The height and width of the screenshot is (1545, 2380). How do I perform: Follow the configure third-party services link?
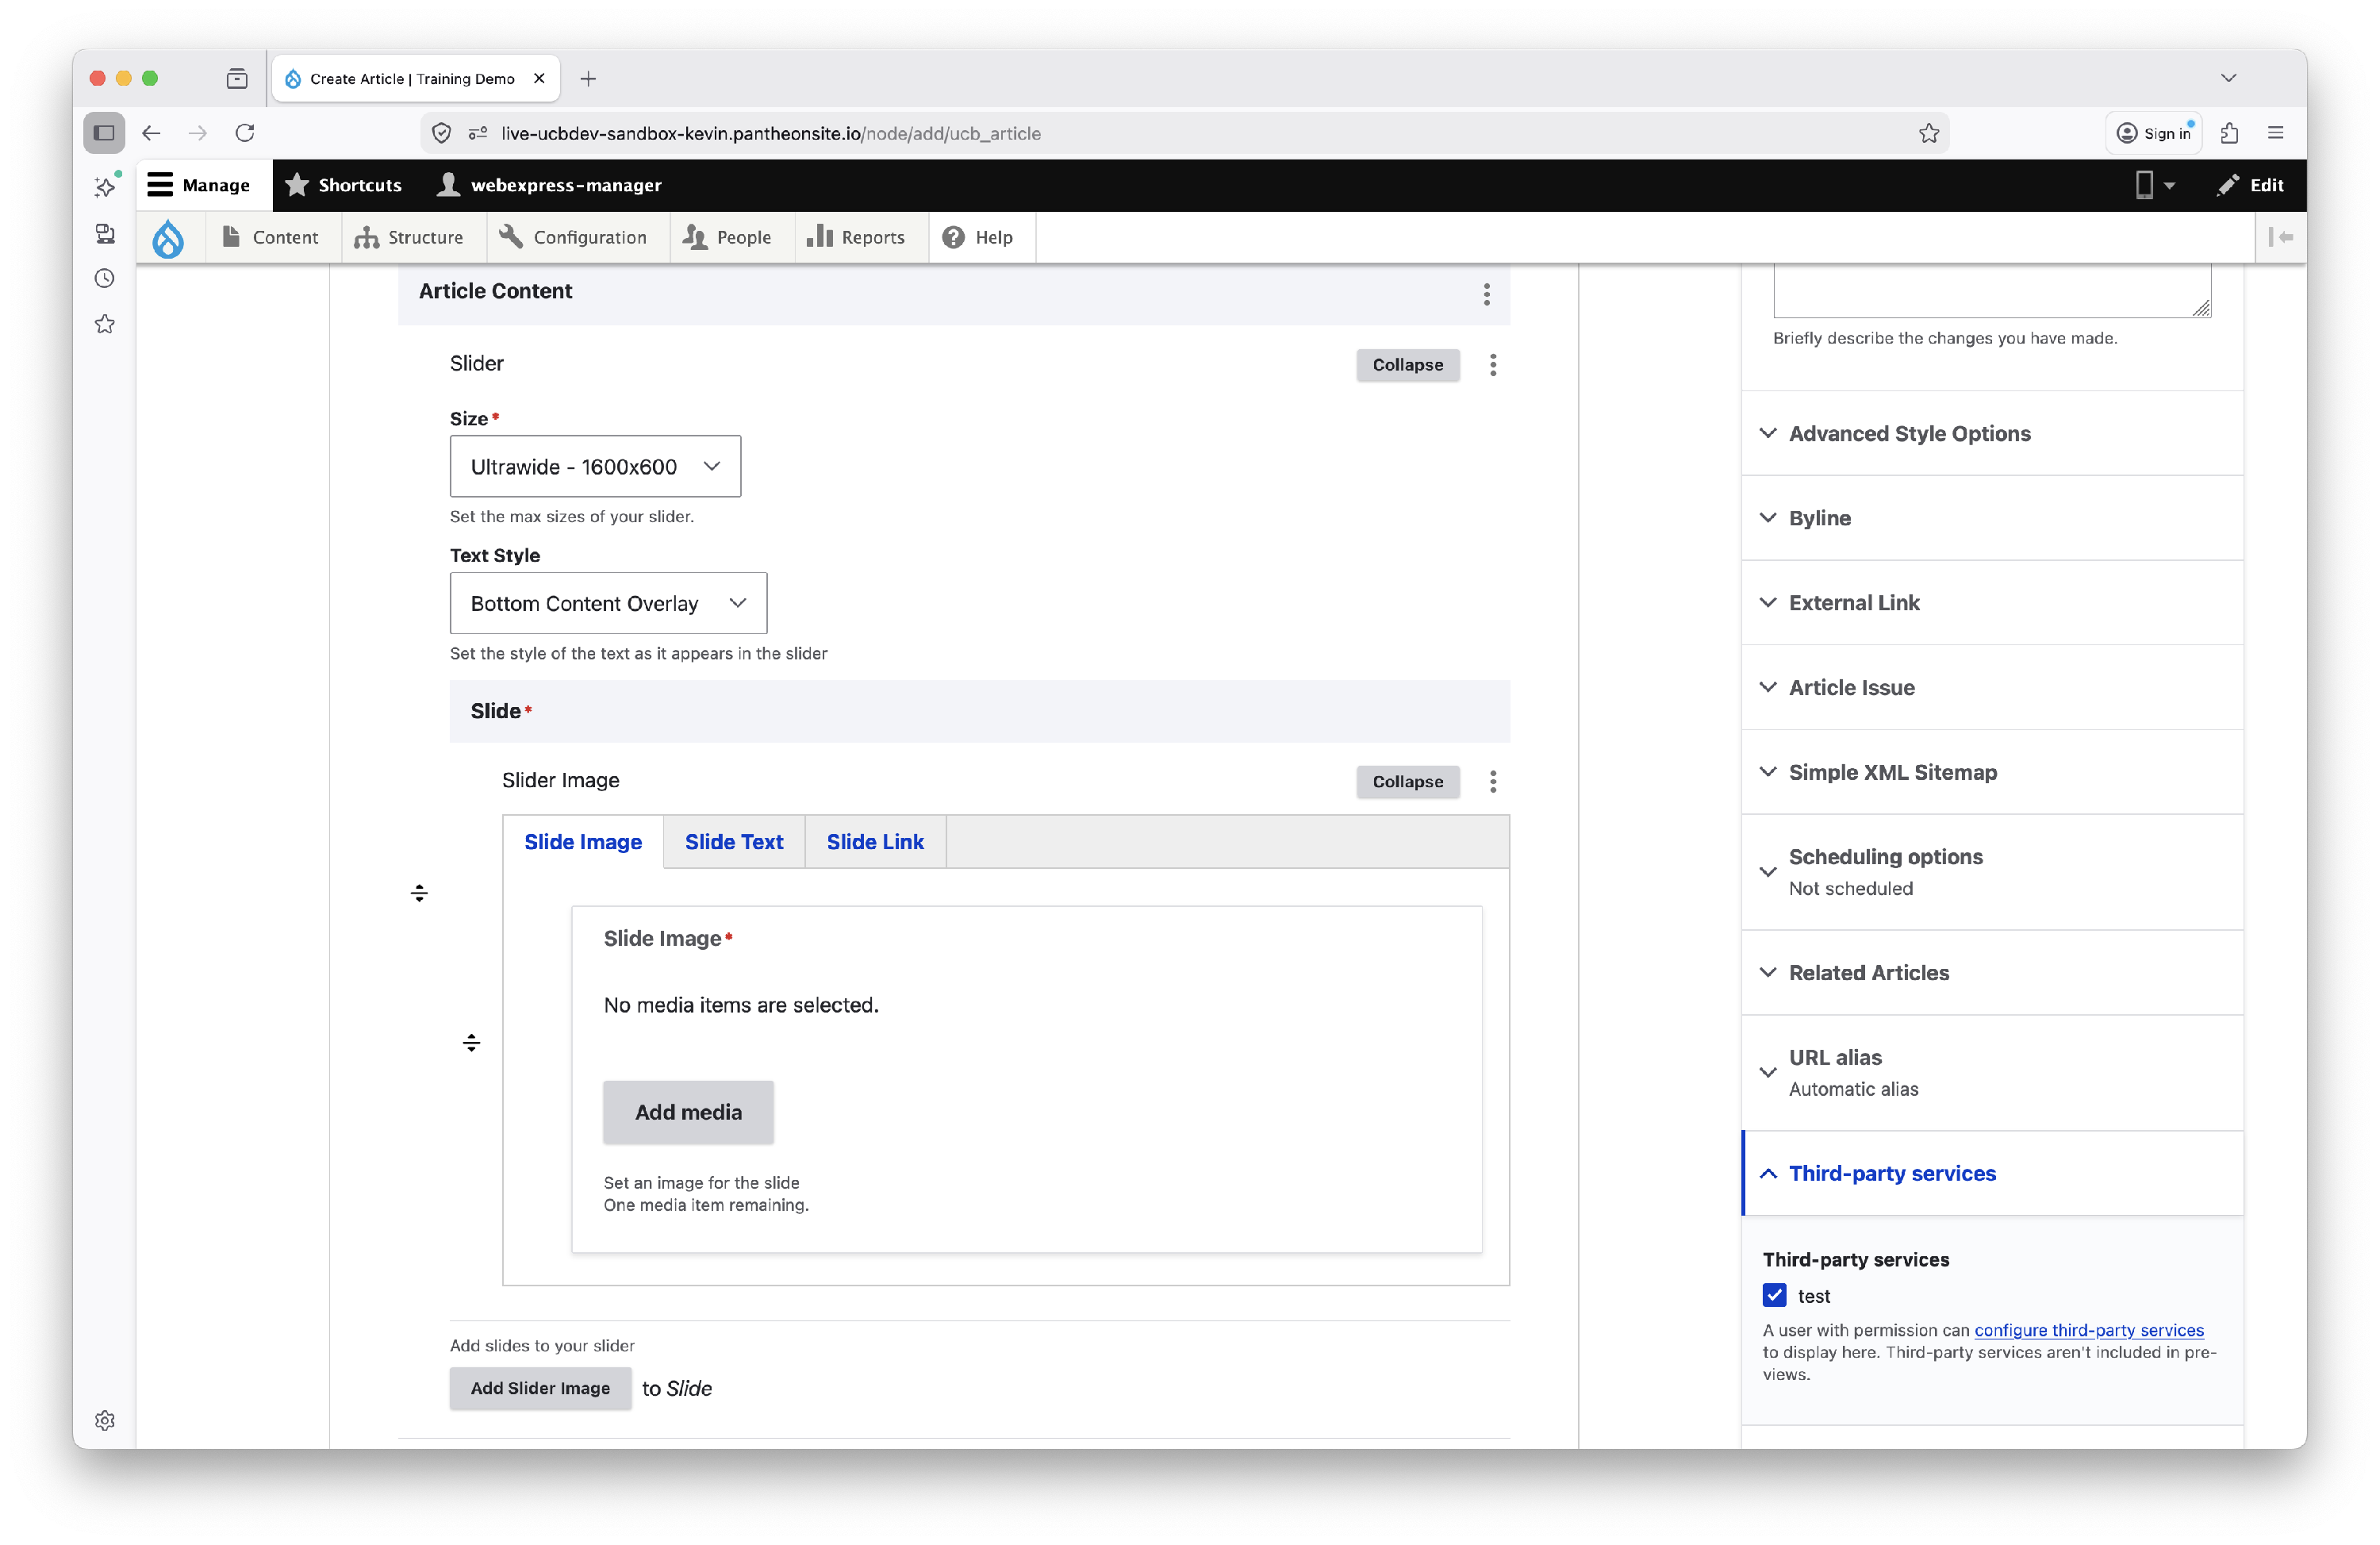(x=2088, y=1330)
